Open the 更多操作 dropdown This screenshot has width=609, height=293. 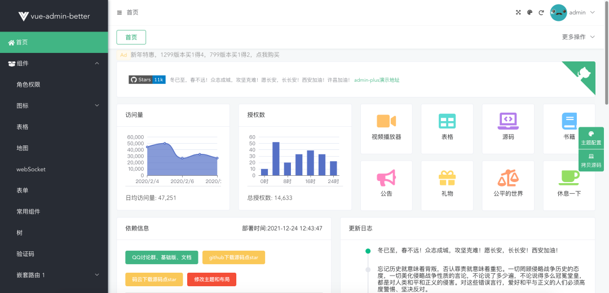[579, 37]
